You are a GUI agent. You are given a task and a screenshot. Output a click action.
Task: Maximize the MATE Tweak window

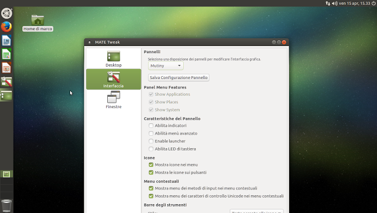tap(279, 42)
